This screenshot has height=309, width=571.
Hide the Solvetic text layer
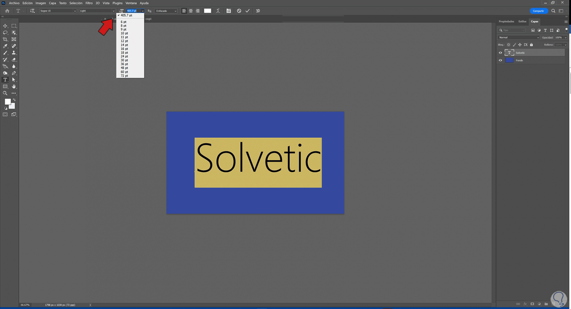(x=500, y=53)
